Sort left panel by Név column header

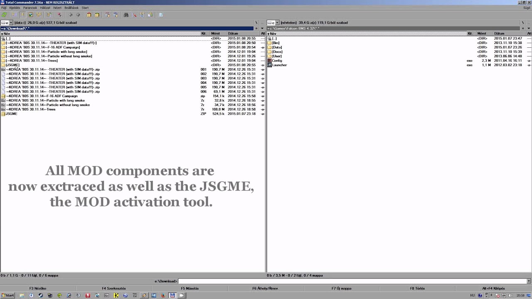tap(100, 33)
